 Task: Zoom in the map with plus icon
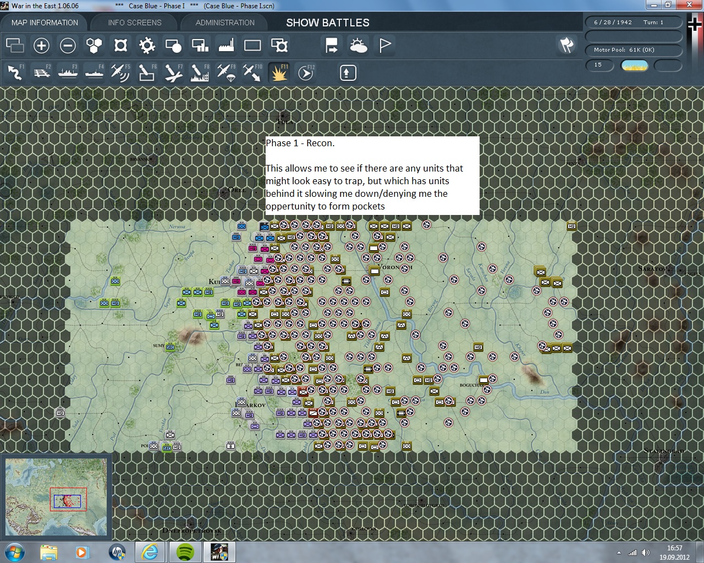[41, 45]
